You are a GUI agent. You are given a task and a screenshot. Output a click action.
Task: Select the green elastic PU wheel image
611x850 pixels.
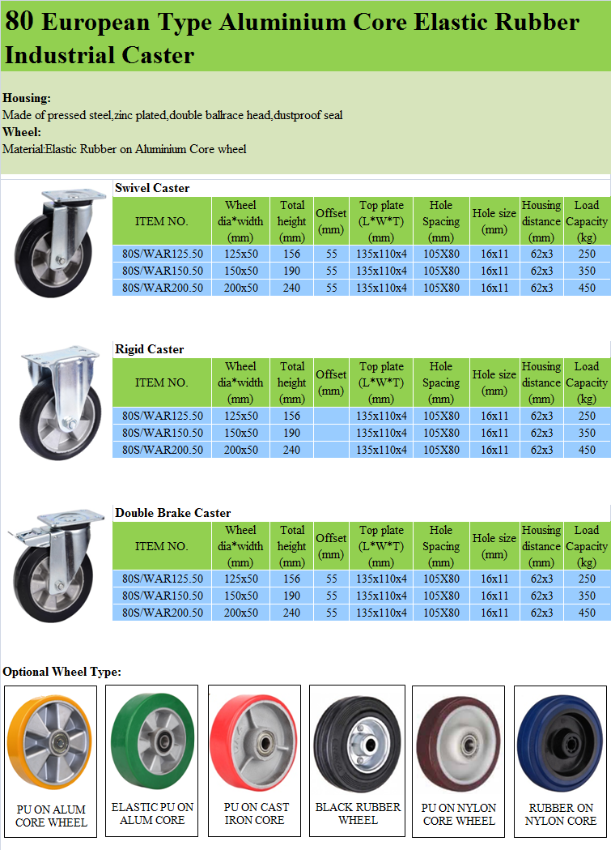(x=152, y=741)
